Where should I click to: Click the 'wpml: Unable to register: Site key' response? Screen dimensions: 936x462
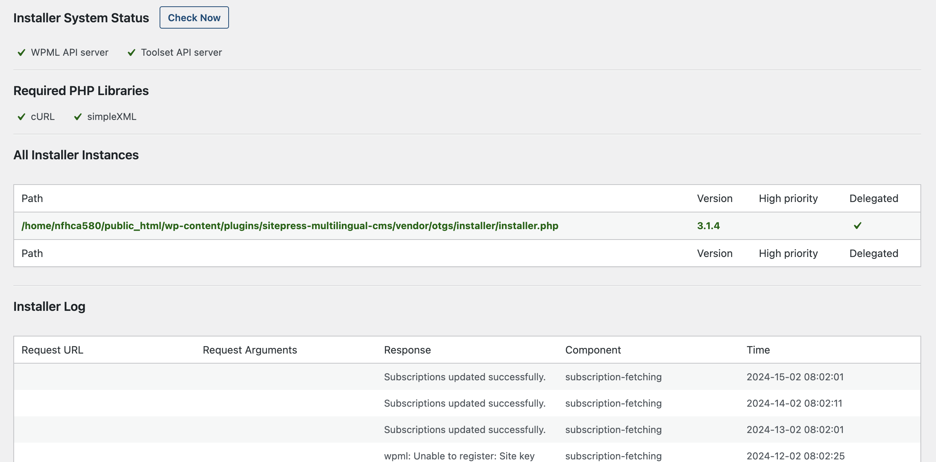tap(459, 456)
